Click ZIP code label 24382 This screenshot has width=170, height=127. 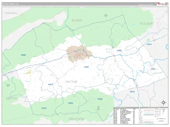click(86, 67)
